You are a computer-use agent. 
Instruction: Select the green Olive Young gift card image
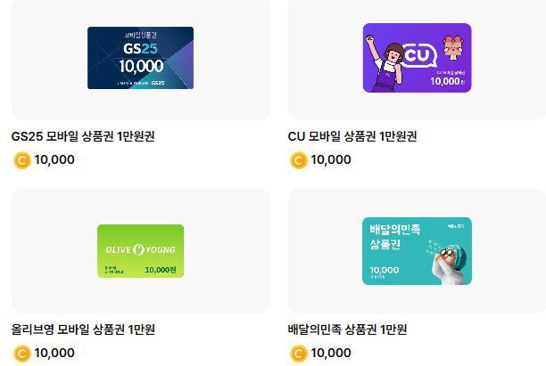(x=140, y=251)
